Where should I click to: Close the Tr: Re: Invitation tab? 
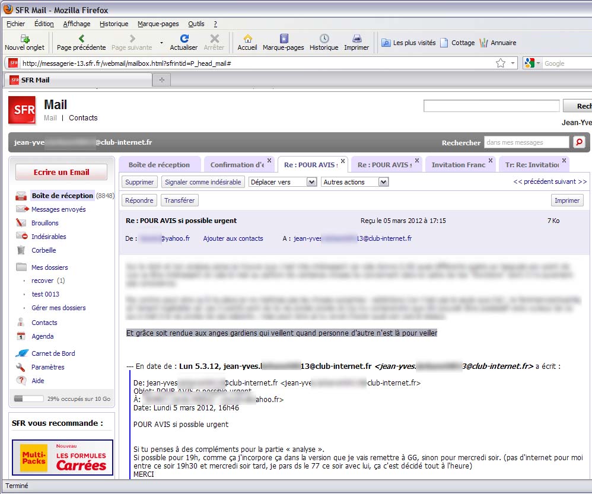pyautogui.click(x=564, y=160)
